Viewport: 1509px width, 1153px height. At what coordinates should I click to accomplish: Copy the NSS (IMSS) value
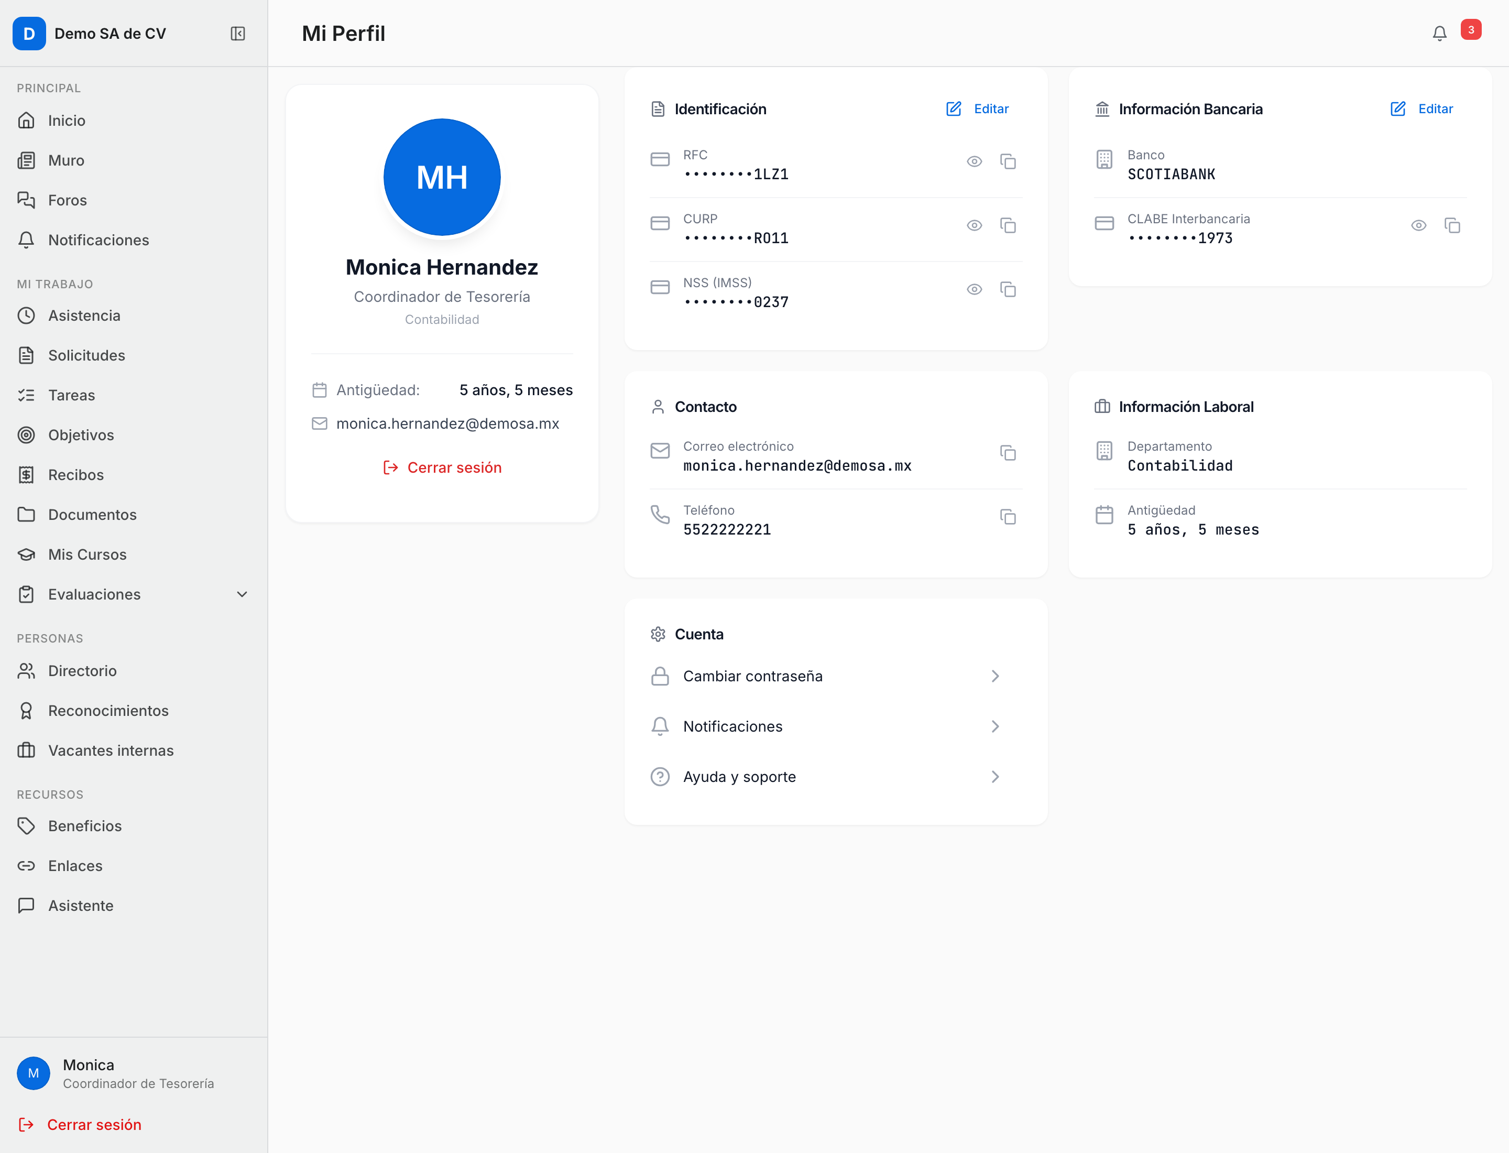(1008, 289)
